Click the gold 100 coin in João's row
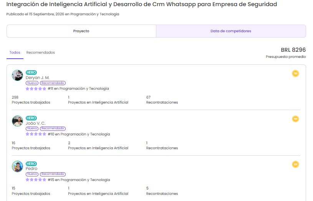The height and width of the screenshot is (201, 313). point(295,119)
